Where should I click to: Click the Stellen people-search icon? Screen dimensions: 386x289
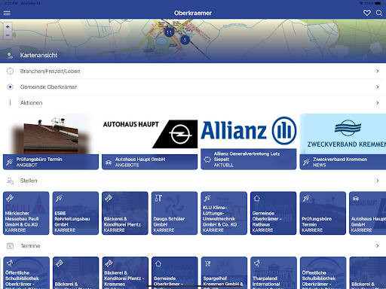[x=10, y=181]
